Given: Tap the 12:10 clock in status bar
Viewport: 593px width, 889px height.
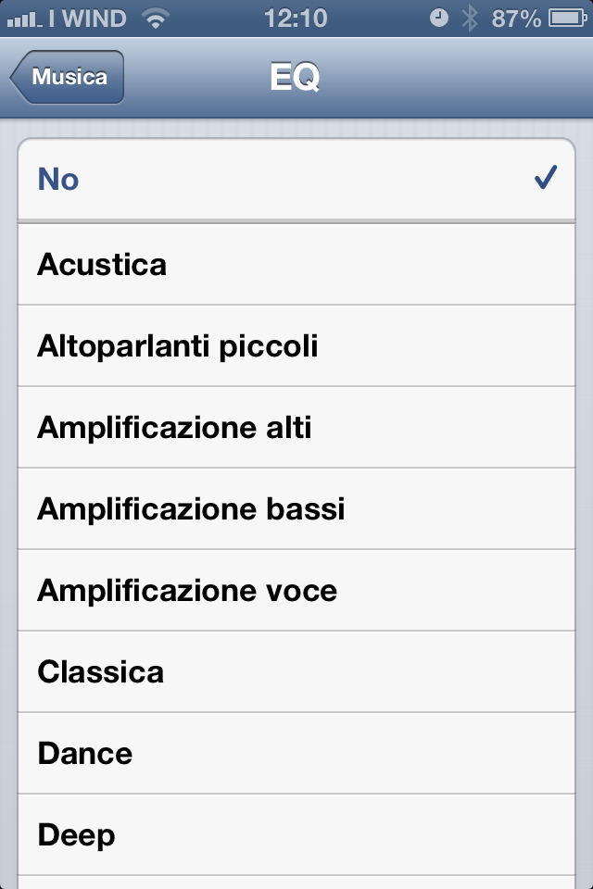Looking at the screenshot, I should coord(296,18).
